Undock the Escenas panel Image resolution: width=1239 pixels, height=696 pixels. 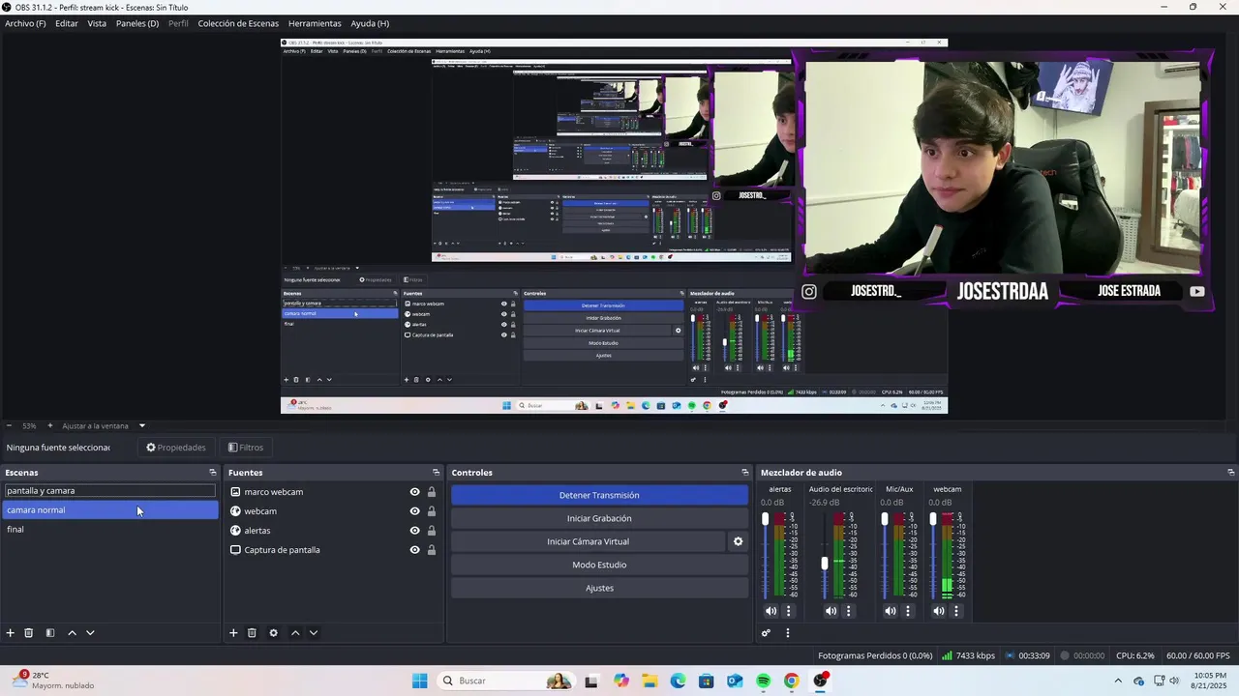click(x=213, y=473)
